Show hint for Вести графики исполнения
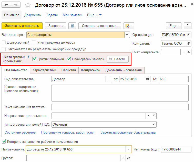 (x=28, y=57)
